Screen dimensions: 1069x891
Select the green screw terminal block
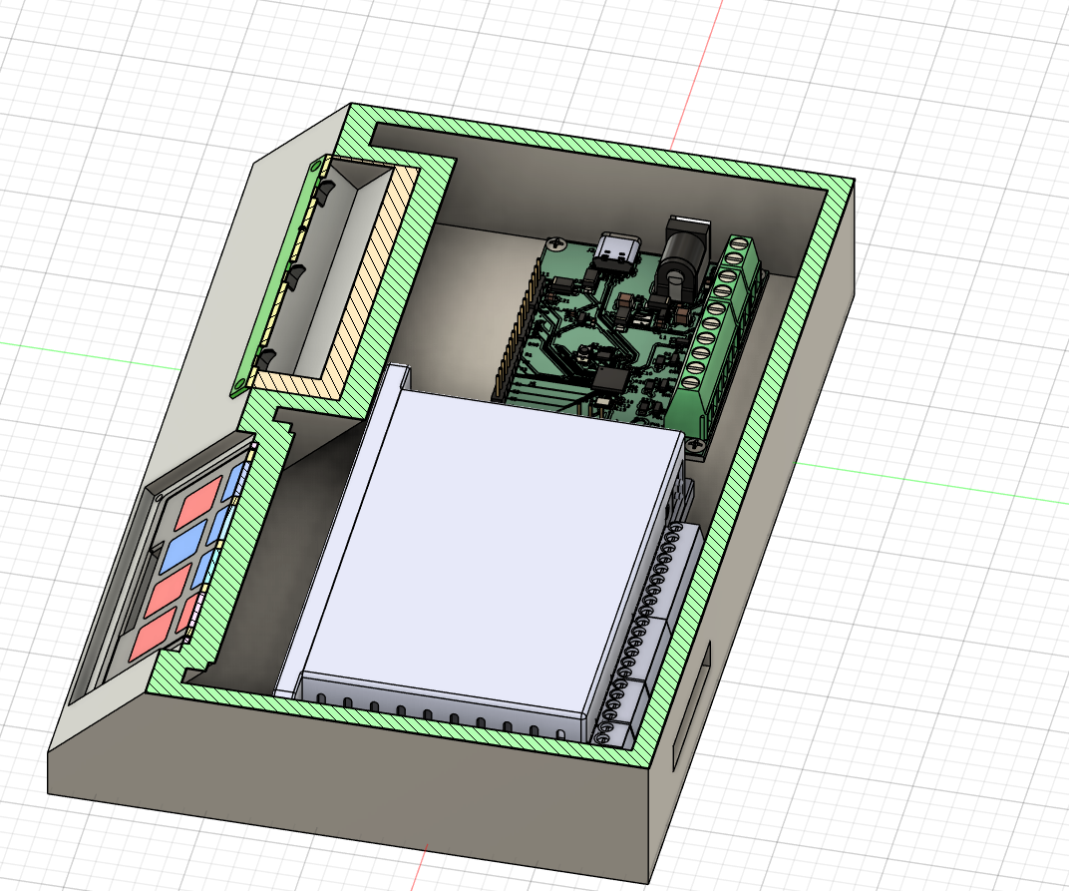click(x=726, y=339)
